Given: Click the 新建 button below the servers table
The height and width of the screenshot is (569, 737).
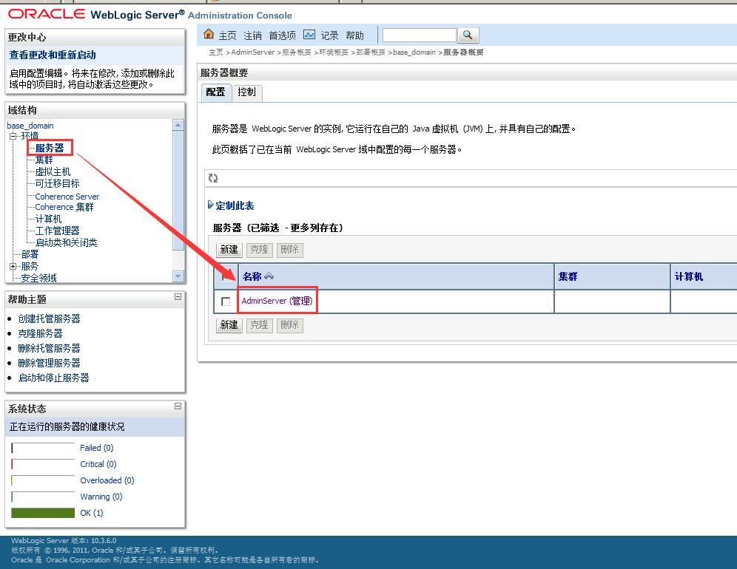Looking at the screenshot, I should pyautogui.click(x=229, y=325).
